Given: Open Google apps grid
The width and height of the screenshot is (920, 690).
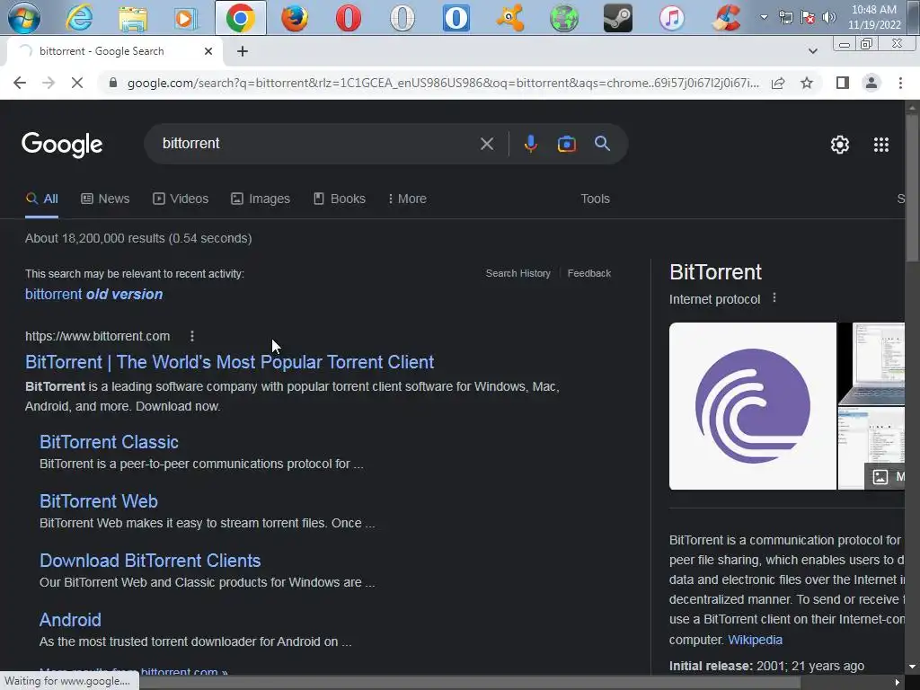Looking at the screenshot, I should [880, 145].
